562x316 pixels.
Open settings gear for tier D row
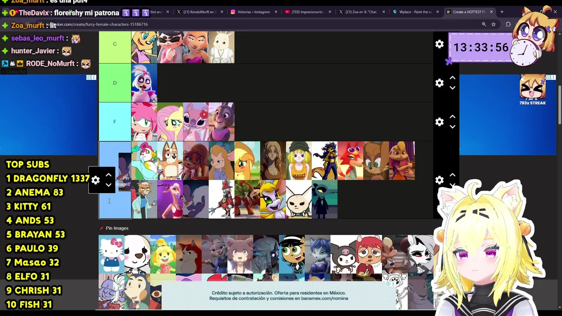pos(440,83)
